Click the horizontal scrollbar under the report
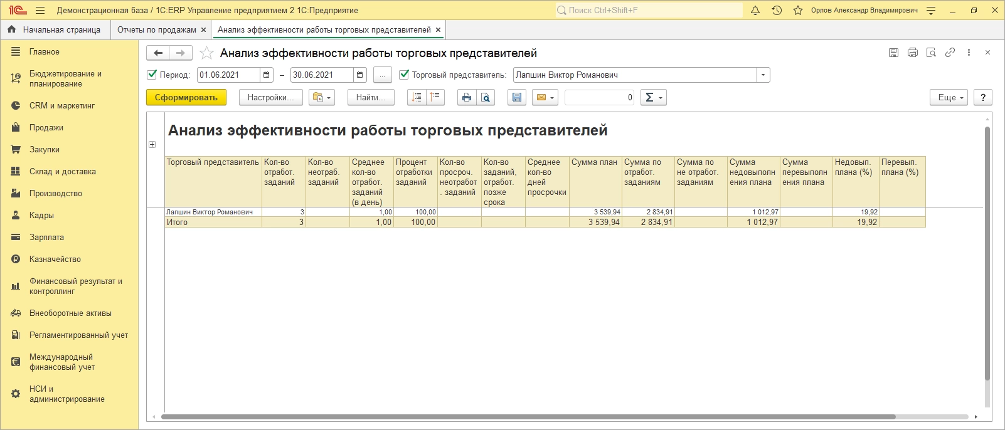1005x430 pixels. click(x=527, y=417)
